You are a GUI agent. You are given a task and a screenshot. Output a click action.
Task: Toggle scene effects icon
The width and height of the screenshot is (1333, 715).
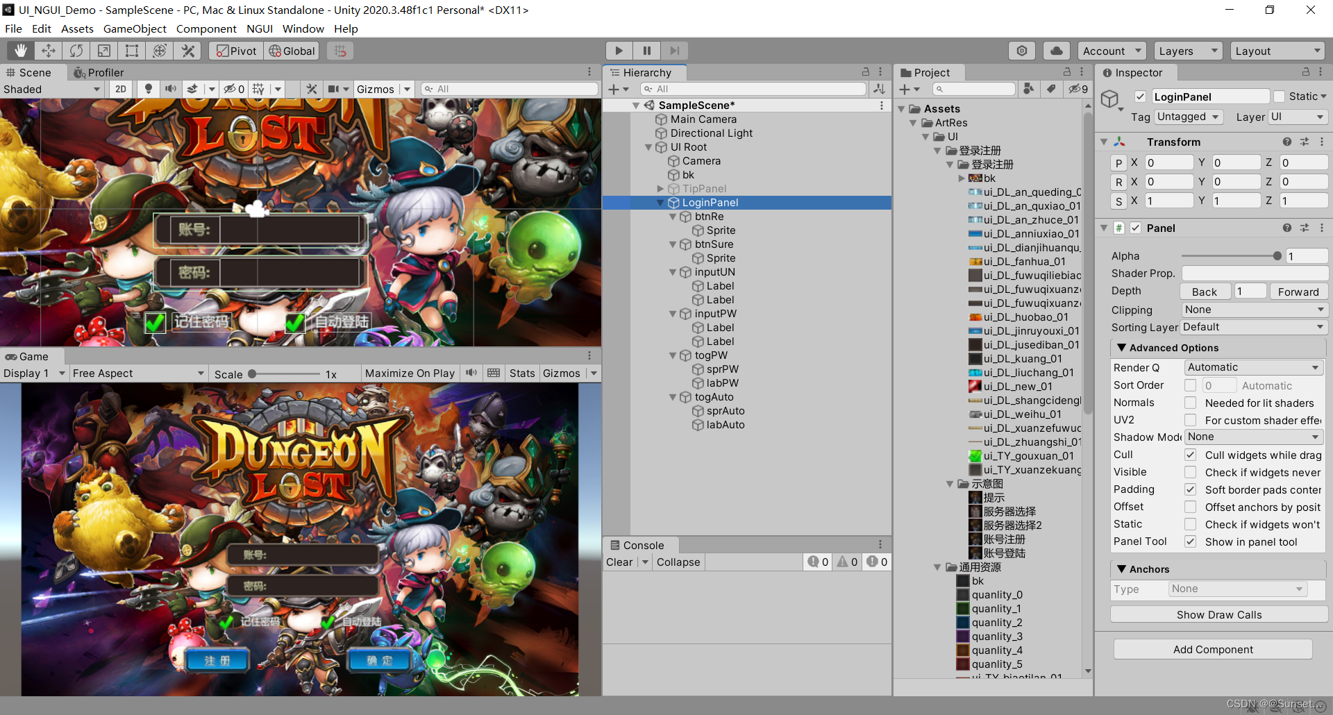[192, 89]
